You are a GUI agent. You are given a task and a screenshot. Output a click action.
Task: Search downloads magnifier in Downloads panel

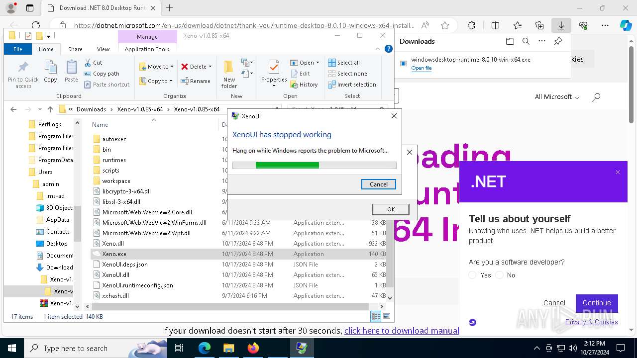[x=526, y=41]
